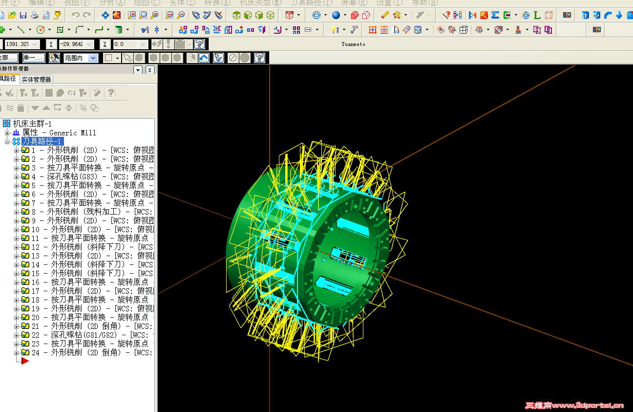Click the open file folder icon

pyautogui.click(x=12, y=15)
